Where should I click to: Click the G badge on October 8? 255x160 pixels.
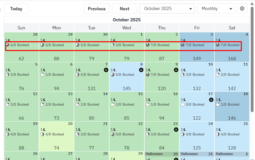point(141,70)
